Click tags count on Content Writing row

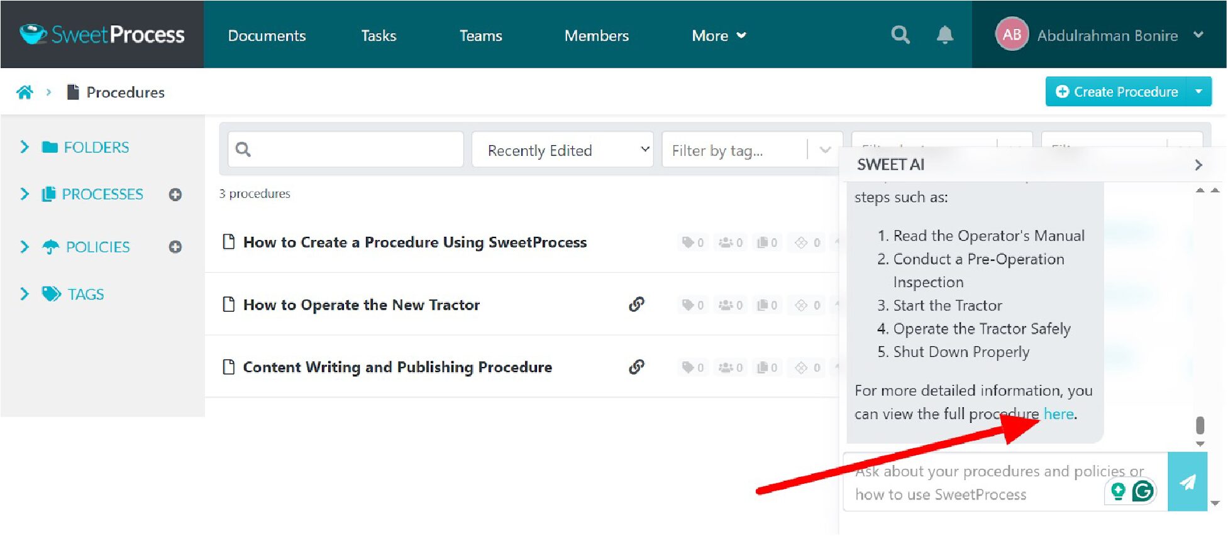click(x=693, y=368)
